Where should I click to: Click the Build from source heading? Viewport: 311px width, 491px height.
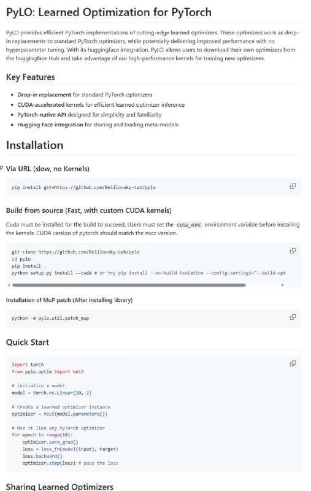point(89,211)
